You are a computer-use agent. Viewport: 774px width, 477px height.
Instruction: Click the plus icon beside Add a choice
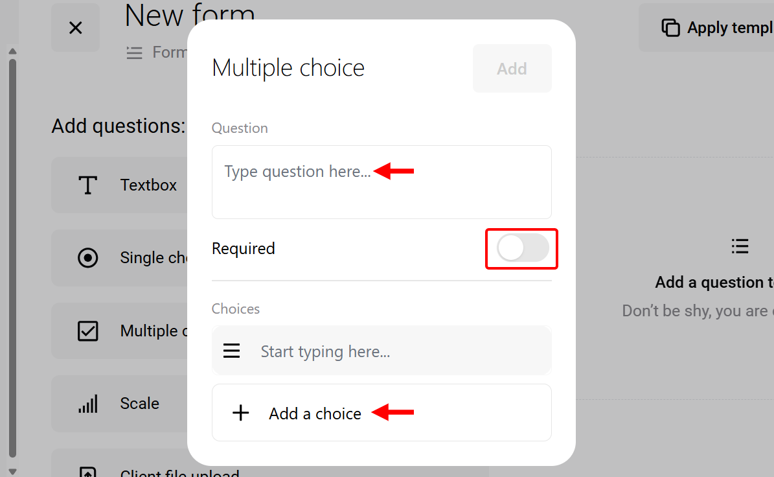tap(240, 413)
